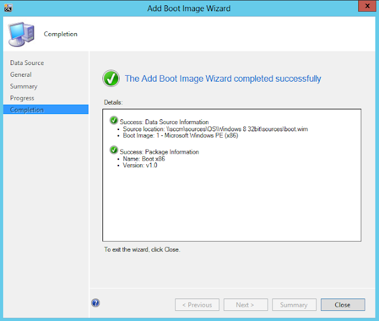
Task: Click the source location path line
Action: pyautogui.click(x=215, y=129)
